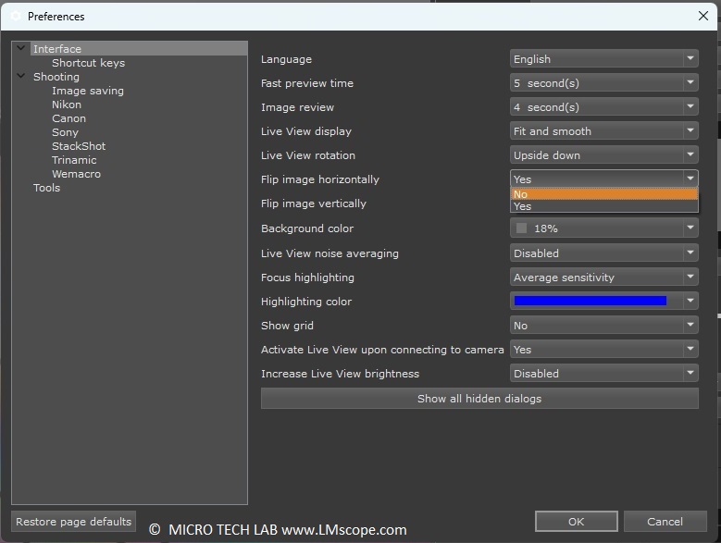Image resolution: width=721 pixels, height=543 pixels.
Task: Open the Live View rotation dropdown
Action: click(603, 155)
